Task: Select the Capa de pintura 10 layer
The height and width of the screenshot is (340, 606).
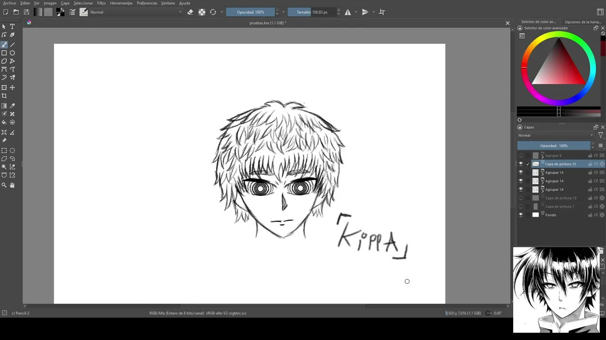Action: coord(561,198)
